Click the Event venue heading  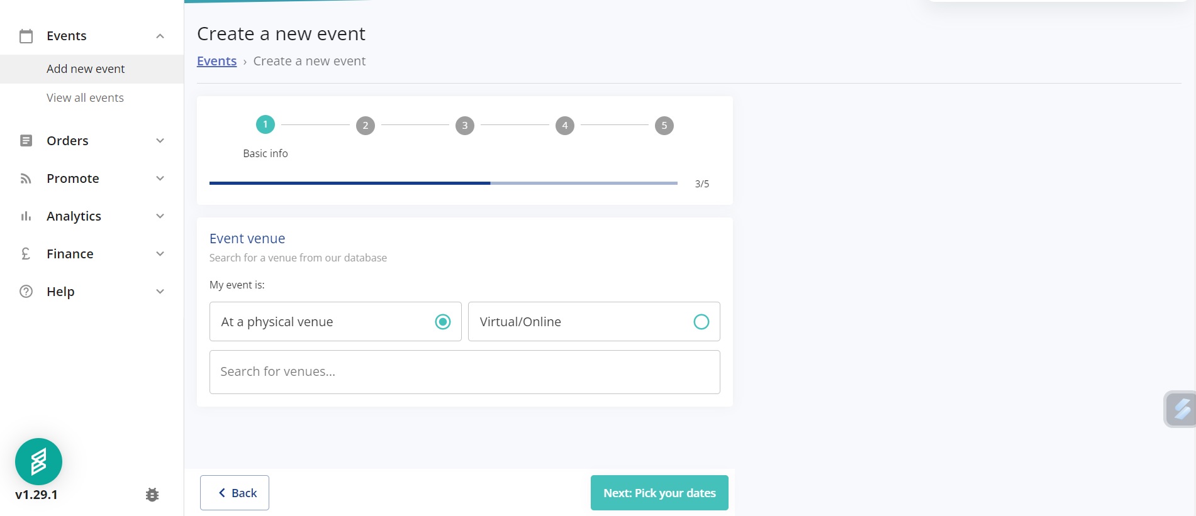point(247,239)
